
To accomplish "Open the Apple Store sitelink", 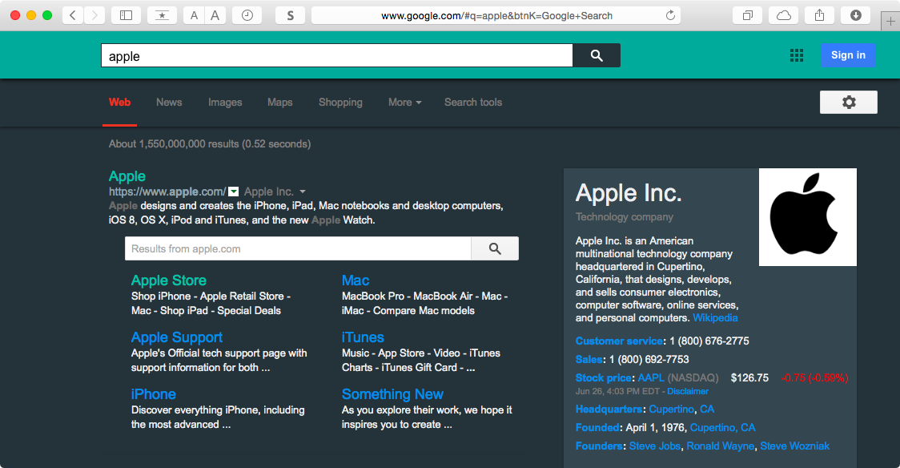I will tap(169, 280).
